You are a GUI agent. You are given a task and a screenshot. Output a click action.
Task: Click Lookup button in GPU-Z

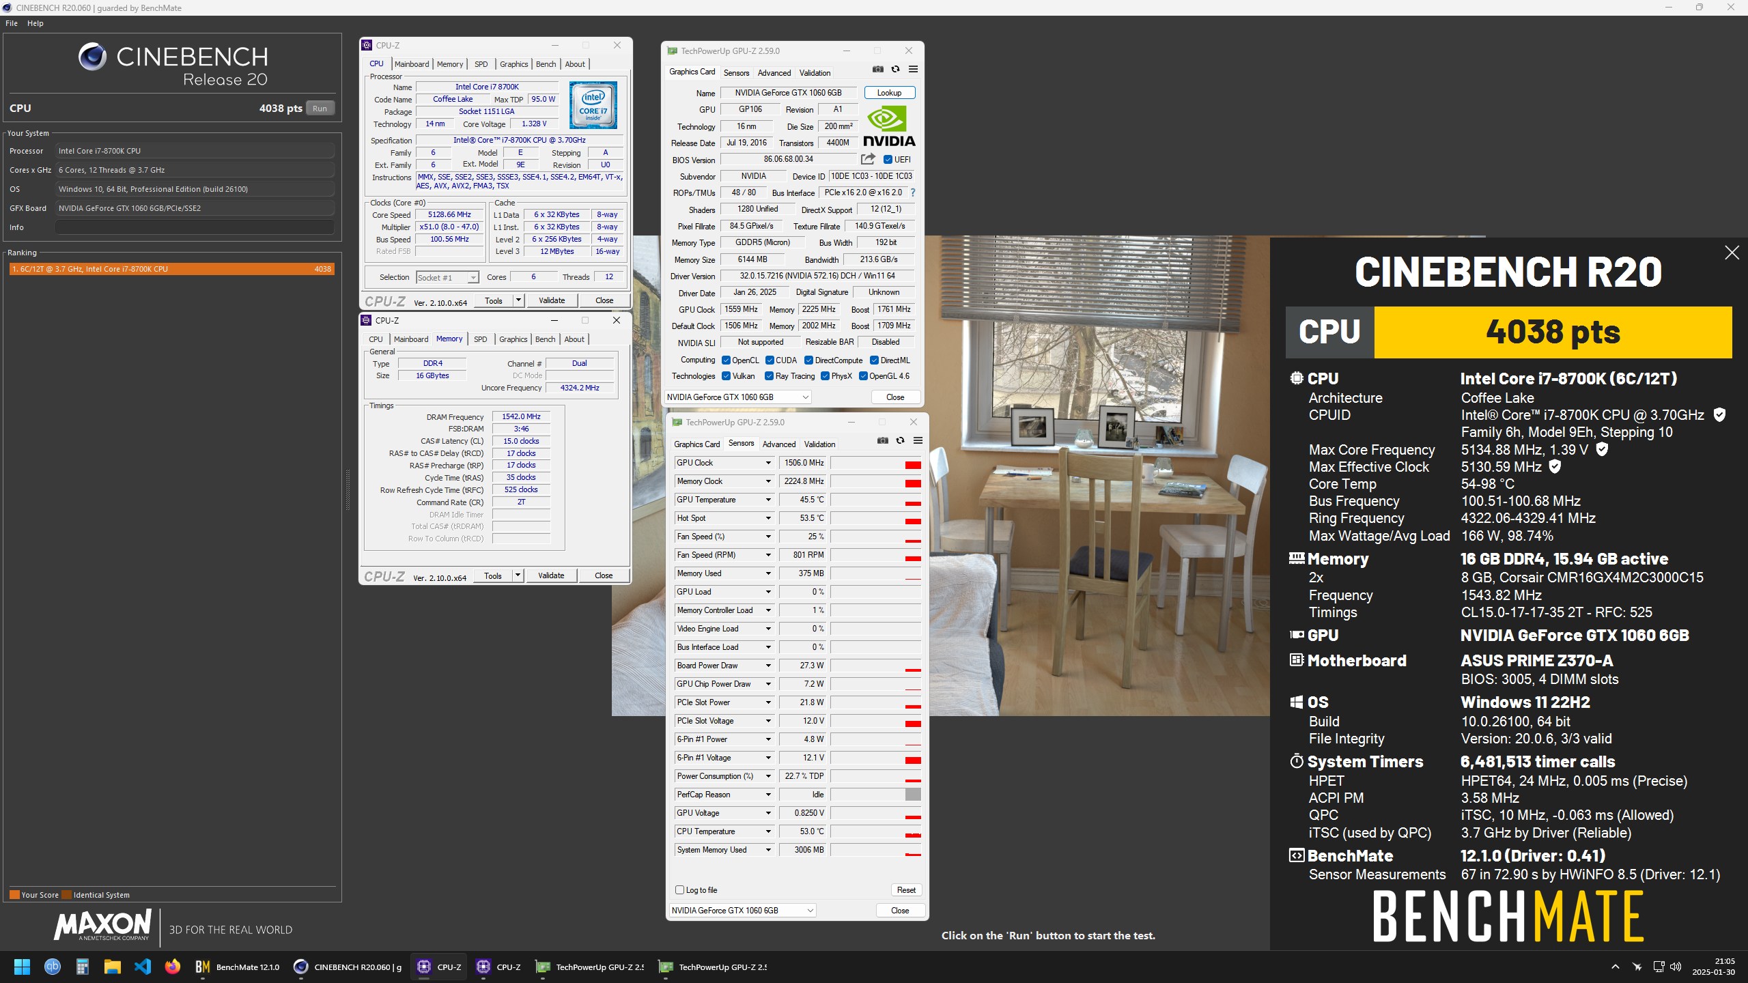(x=890, y=93)
